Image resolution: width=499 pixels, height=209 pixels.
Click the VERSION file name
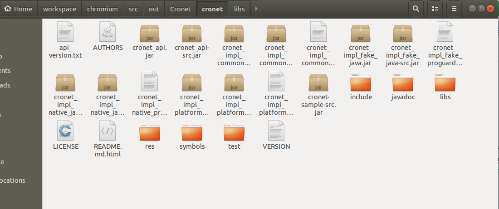(x=276, y=146)
